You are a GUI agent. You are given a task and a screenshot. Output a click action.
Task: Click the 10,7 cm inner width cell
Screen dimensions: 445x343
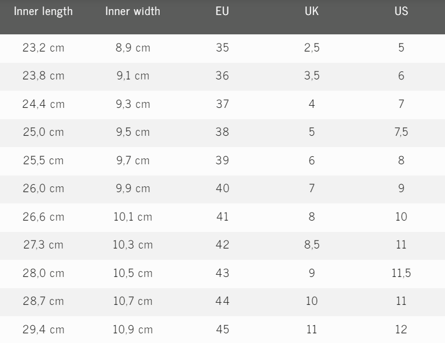tap(133, 301)
